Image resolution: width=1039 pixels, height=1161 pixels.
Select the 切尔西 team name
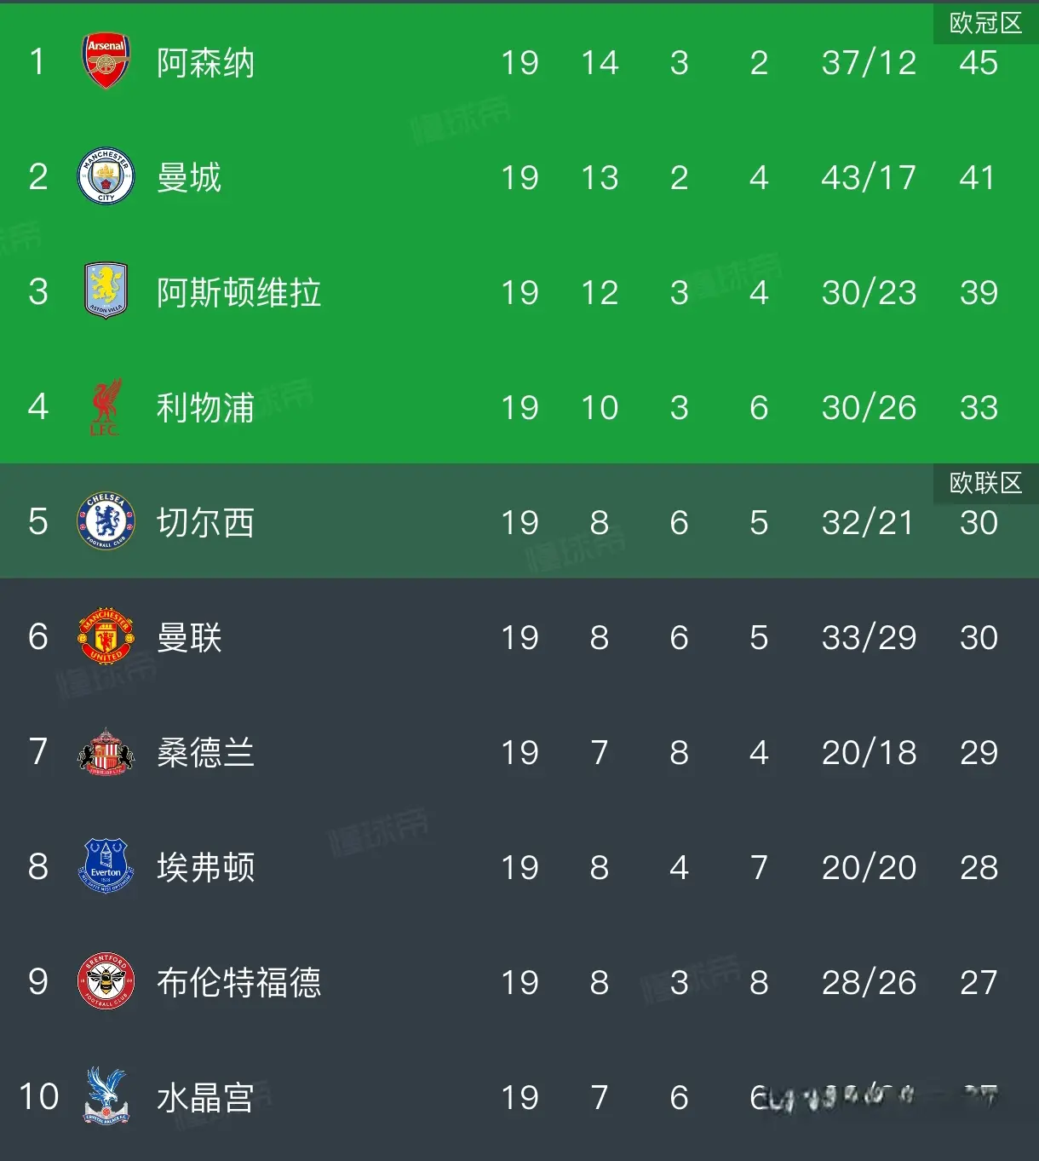205,523
